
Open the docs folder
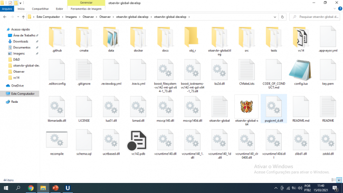tap(165, 40)
